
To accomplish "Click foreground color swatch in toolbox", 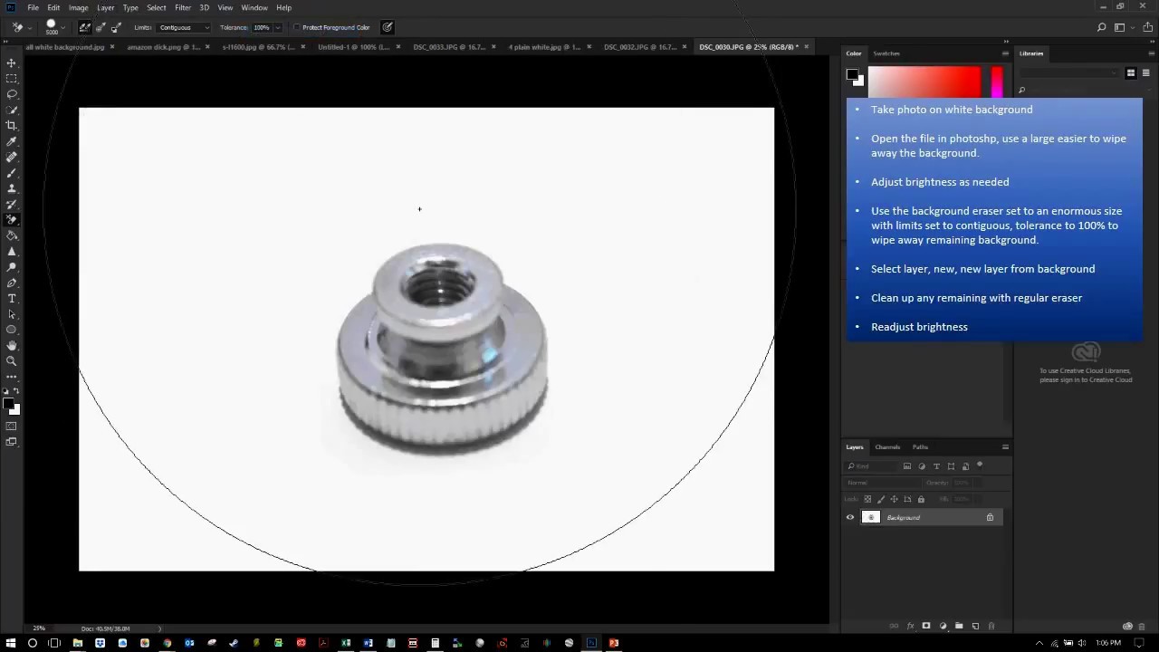I will click(x=8, y=403).
